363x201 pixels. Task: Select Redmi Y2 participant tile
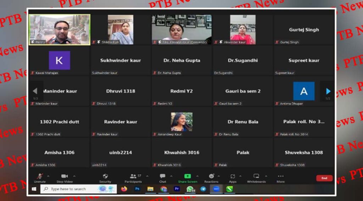click(x=182, y=91)
